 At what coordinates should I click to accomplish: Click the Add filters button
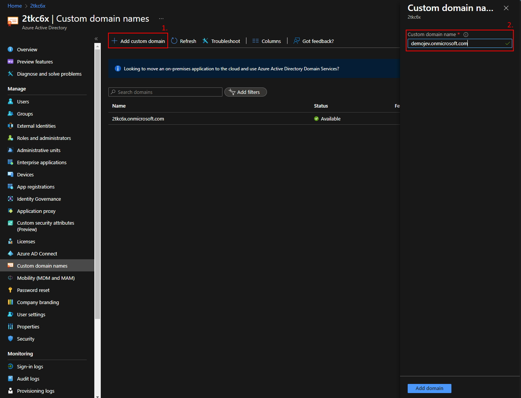[x=246, y=92]
